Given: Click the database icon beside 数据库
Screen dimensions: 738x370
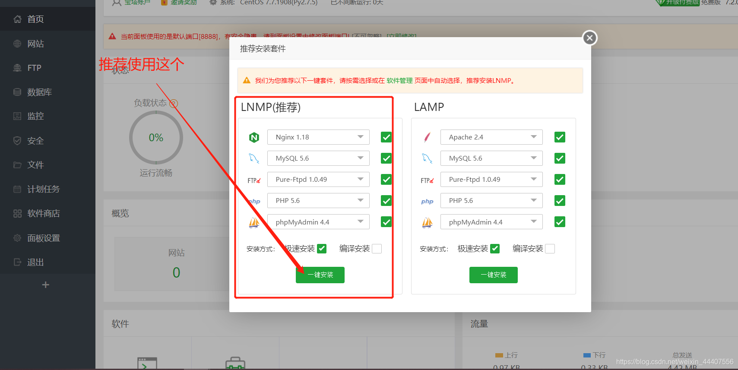Looking at the screenshot, I should point(17,92).
